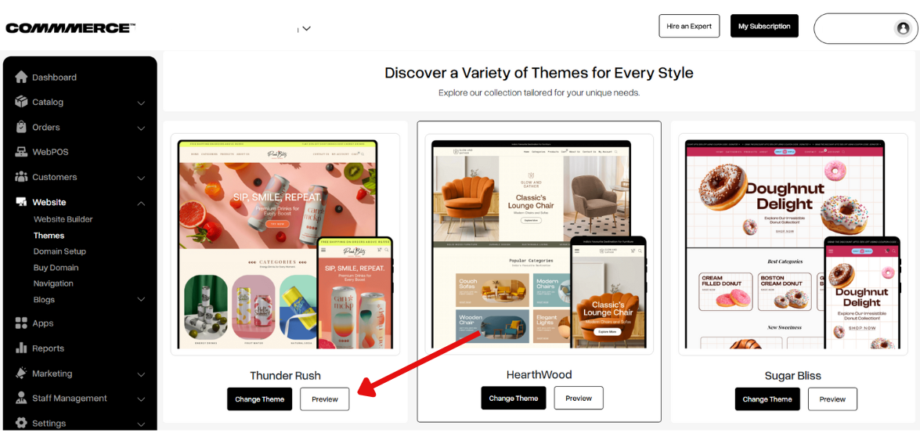920x433 pixels.
Task: Expand the Catalog menu chevron
Action: click(x=141, y=103)
